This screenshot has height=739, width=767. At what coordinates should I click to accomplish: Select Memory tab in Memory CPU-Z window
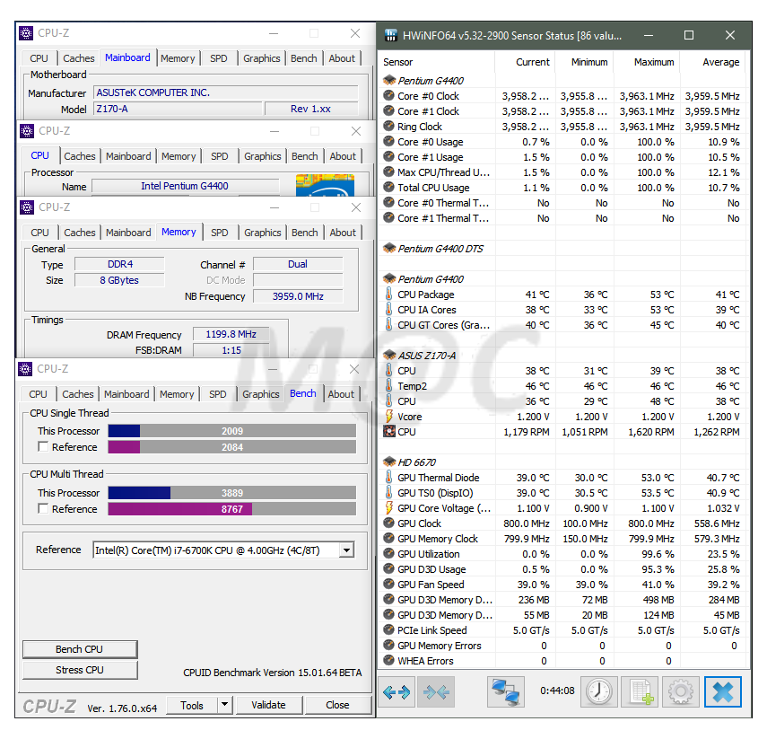(179, 232)
